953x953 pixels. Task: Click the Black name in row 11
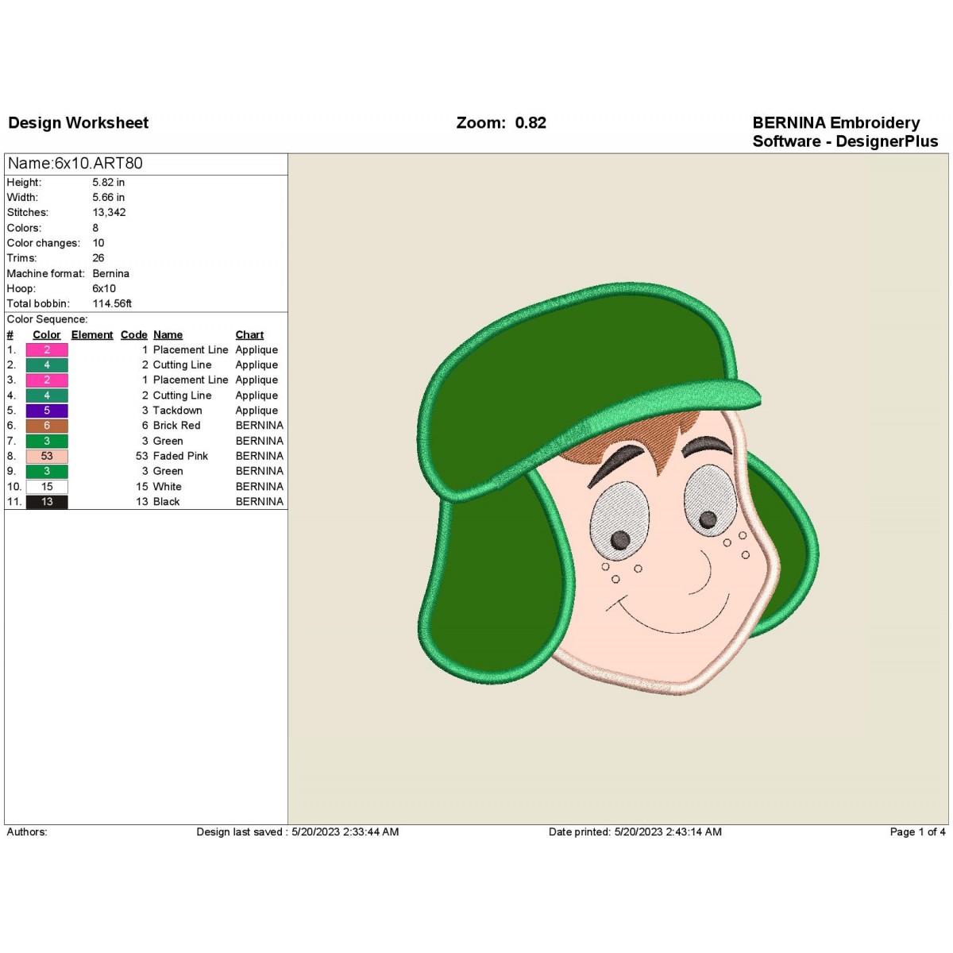tap(167, 502)
